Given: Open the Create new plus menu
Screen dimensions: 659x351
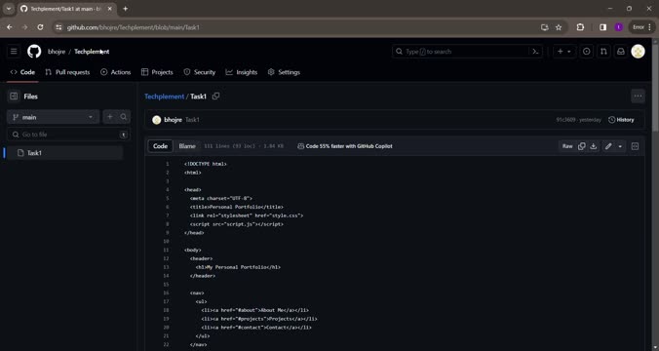Looking at the screenshot, I should (x=564, y=52).
